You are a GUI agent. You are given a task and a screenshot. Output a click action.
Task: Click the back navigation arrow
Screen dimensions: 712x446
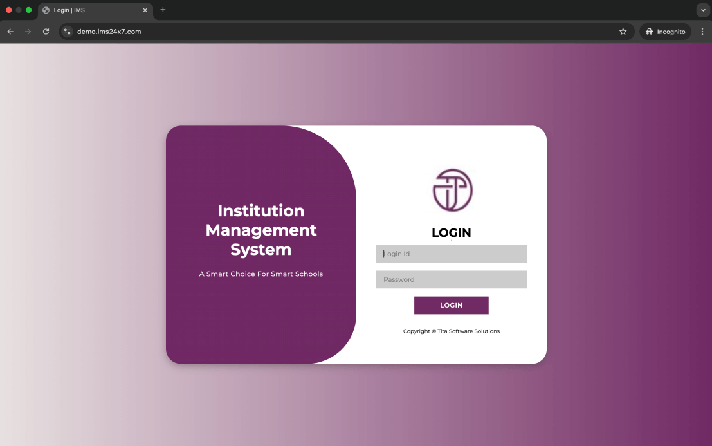10,32
